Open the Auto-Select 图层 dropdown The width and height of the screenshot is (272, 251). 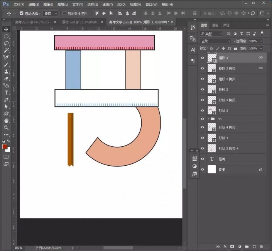51,14
